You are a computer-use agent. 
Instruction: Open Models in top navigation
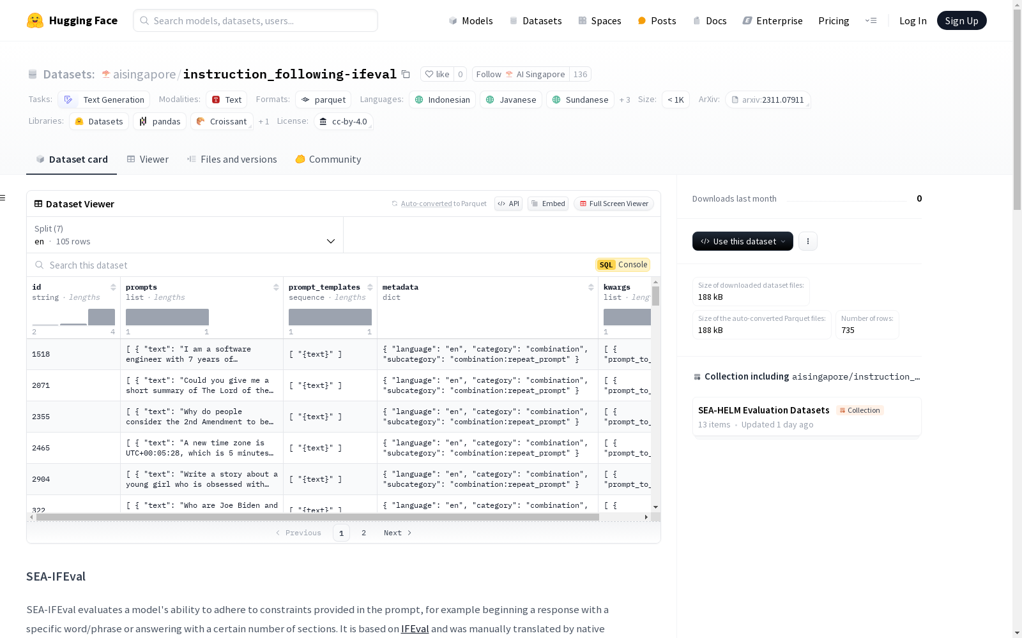[x=471, y=20]
